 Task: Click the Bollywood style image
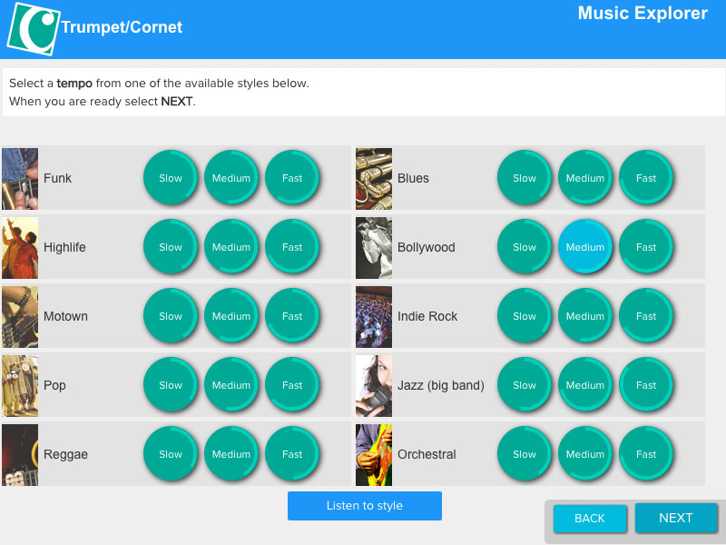[374, 248]
